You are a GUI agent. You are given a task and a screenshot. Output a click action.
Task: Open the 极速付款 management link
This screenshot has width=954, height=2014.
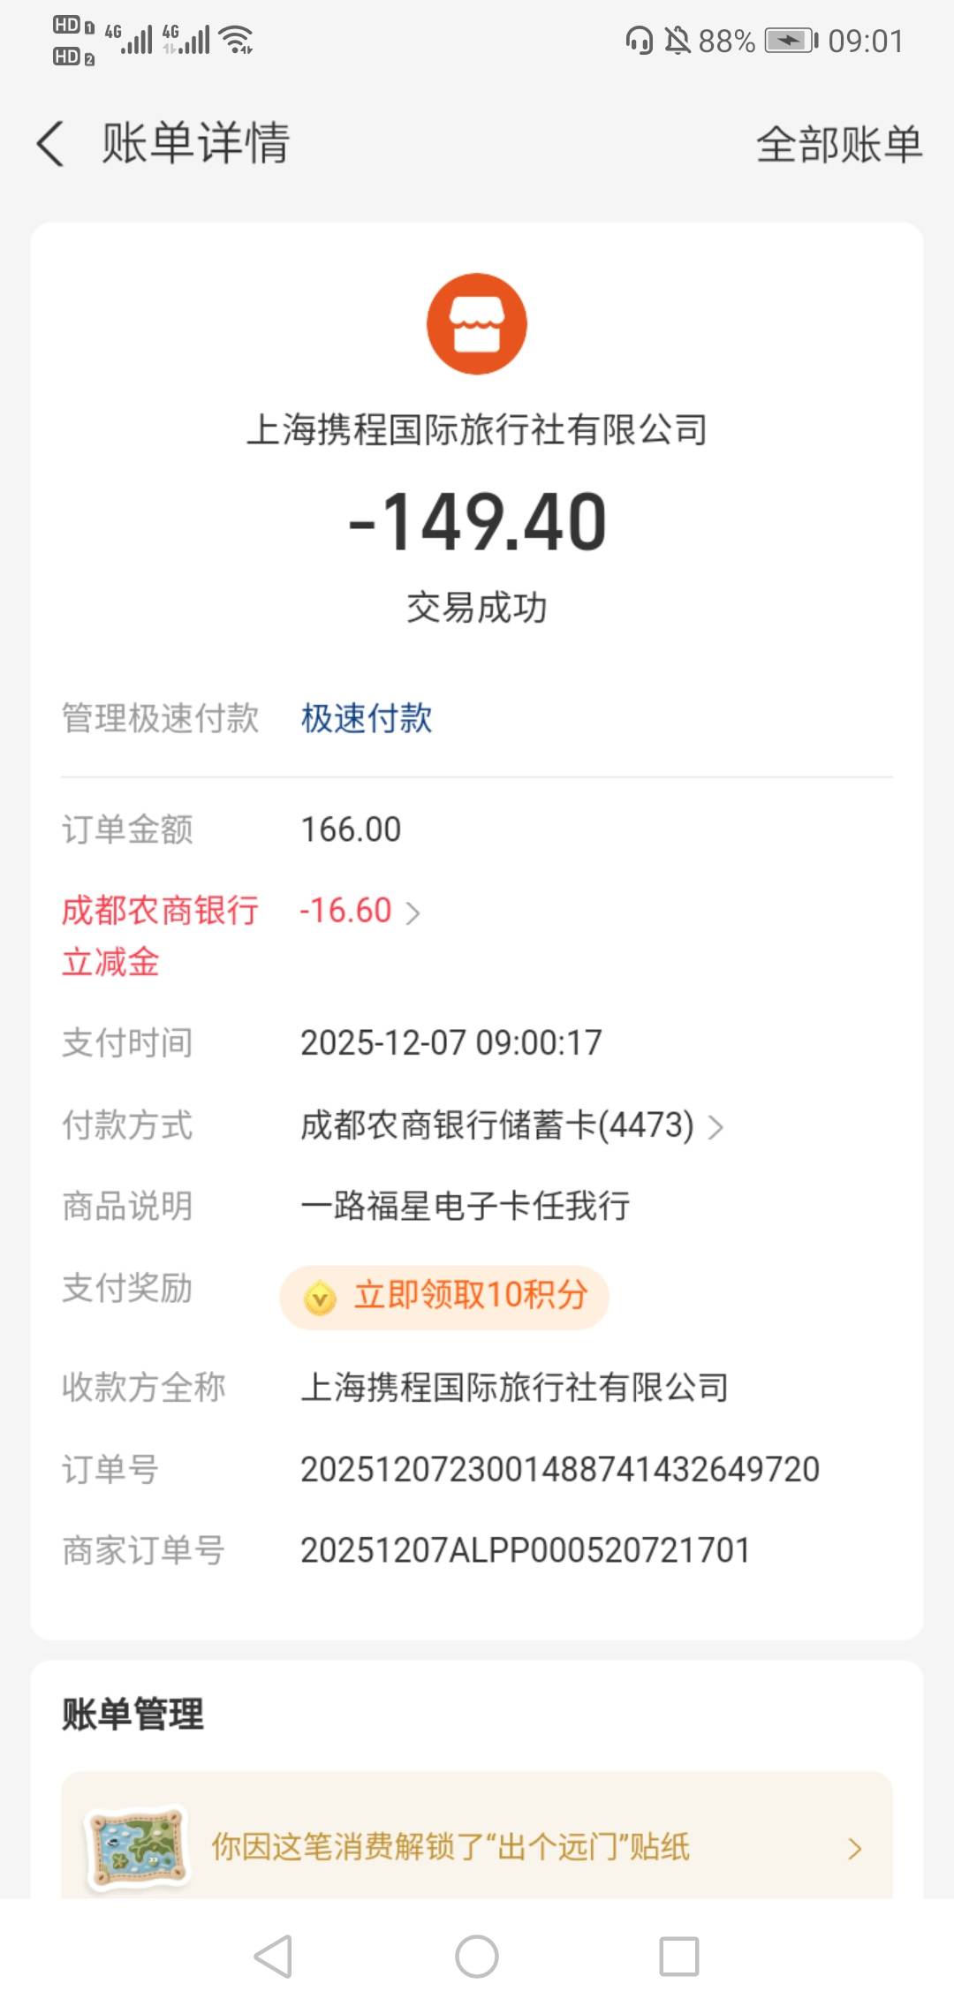tap(367, 718)
